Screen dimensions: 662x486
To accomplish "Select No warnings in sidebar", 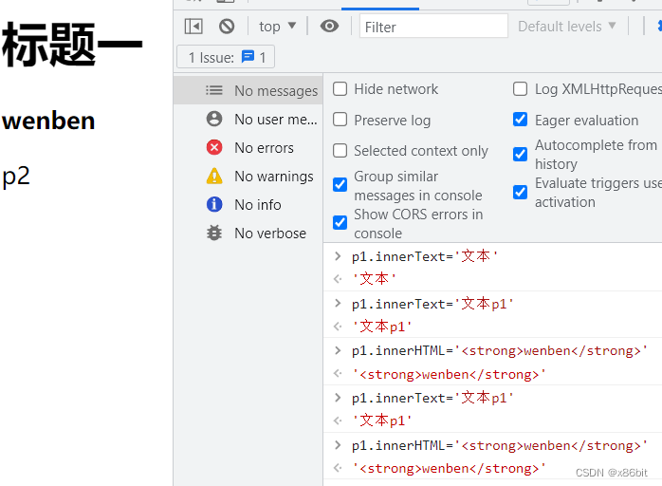I will point(248,177).
